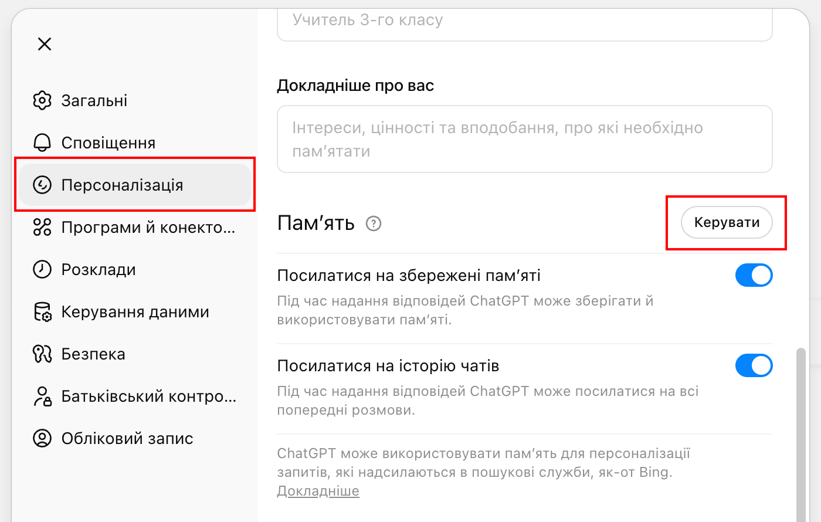The width and height of the screenshot is (821, 522).
Task: Click the Безпека security key icon
Action: click(42, 354)
